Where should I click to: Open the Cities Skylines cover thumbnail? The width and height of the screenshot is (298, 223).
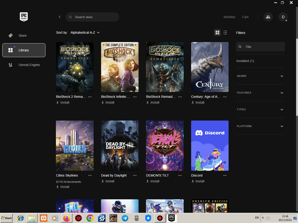(x=75, y=146)
